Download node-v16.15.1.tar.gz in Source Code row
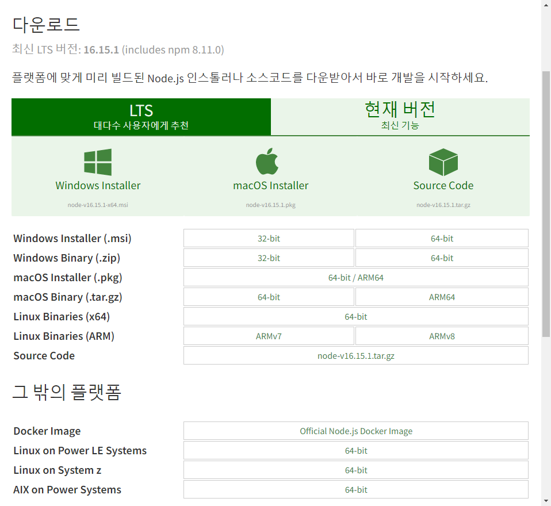Image resolution: width=551 pixels, height=506 pixels. (356, 355)
